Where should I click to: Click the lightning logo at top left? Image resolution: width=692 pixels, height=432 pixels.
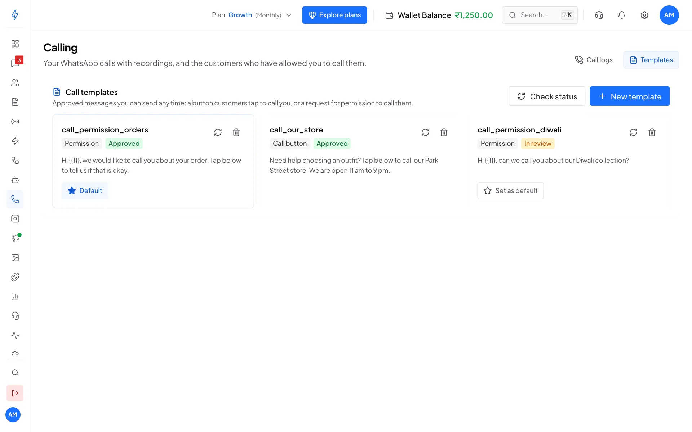tap(15, 15)
